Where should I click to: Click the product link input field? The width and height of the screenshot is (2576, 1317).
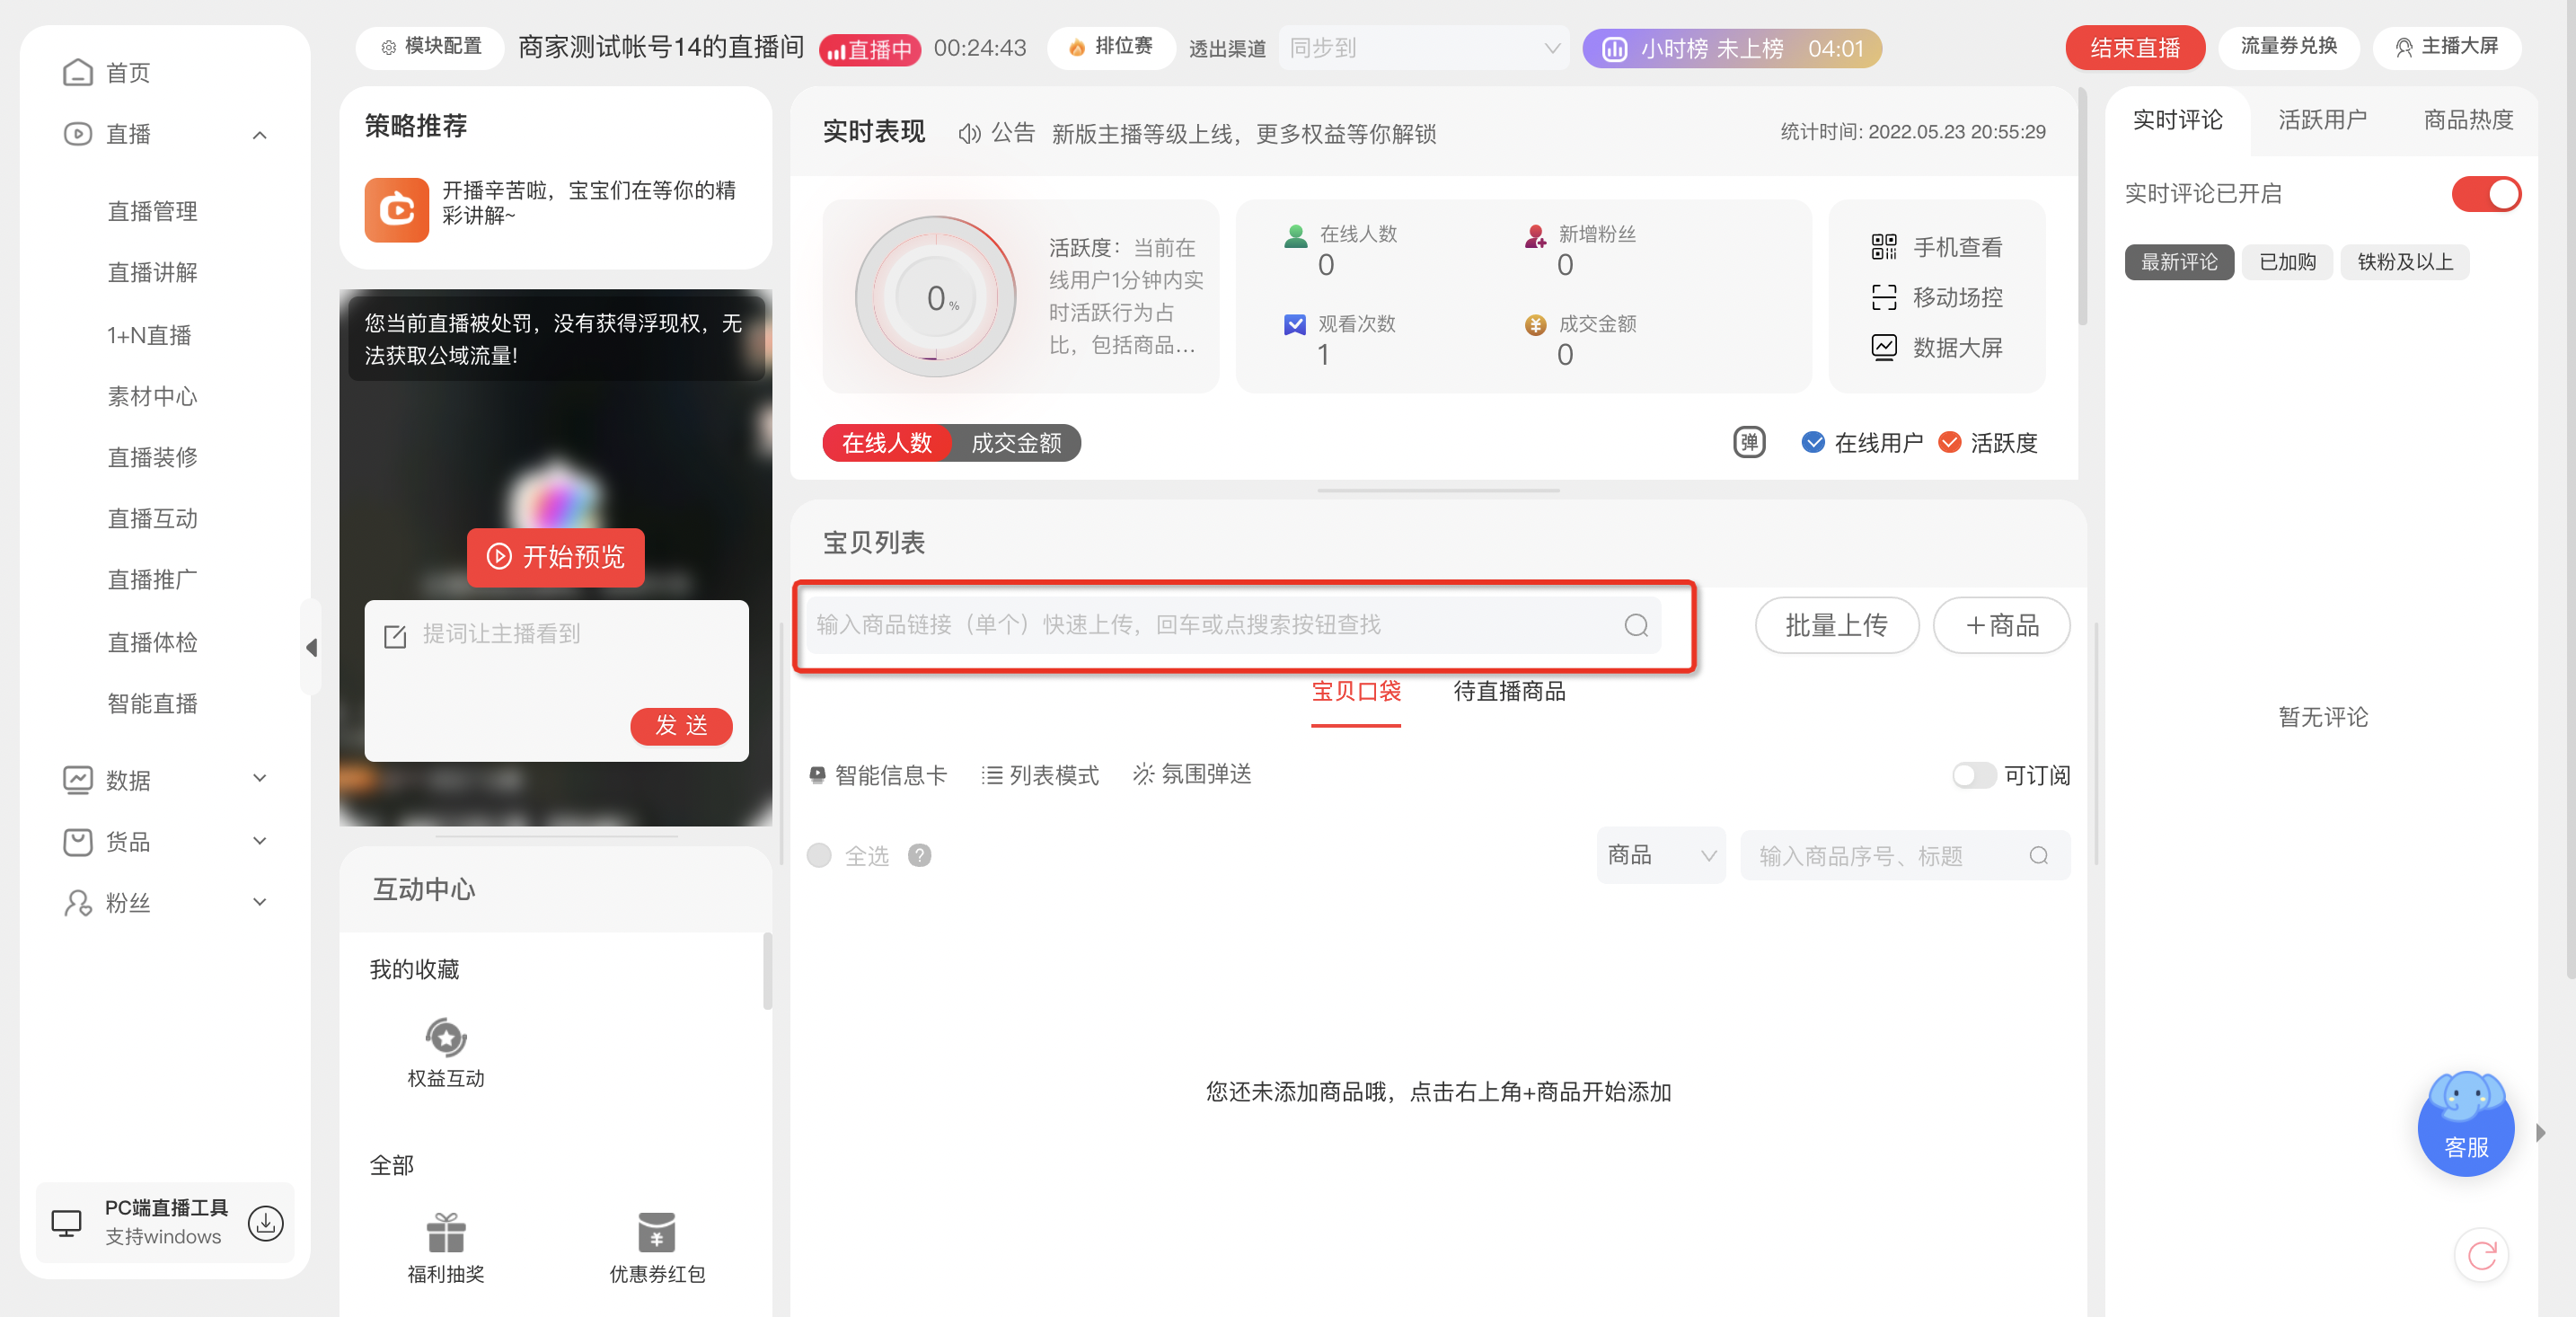tap(1232, 625)
